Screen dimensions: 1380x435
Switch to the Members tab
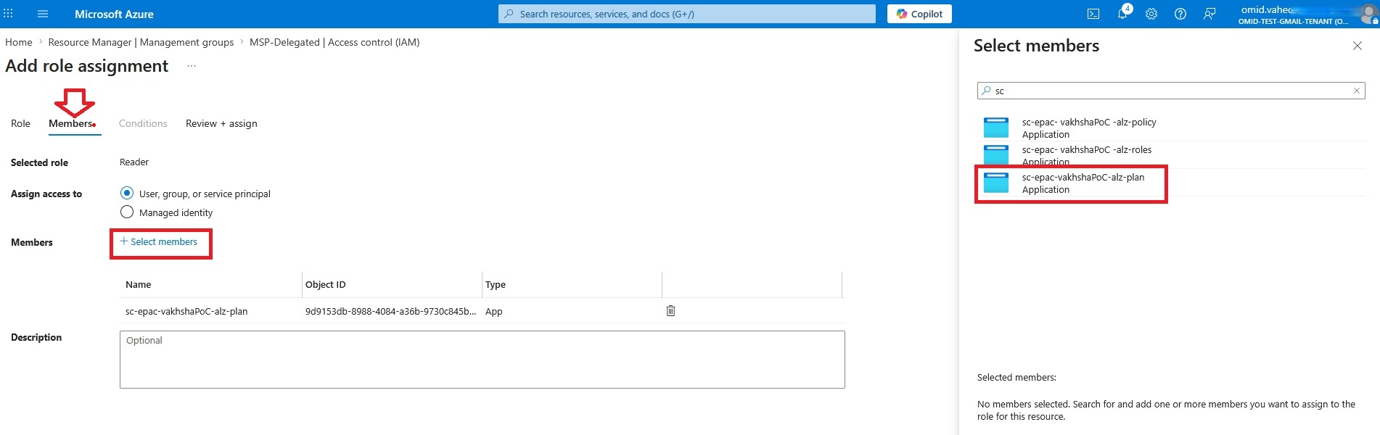point(71,123)
